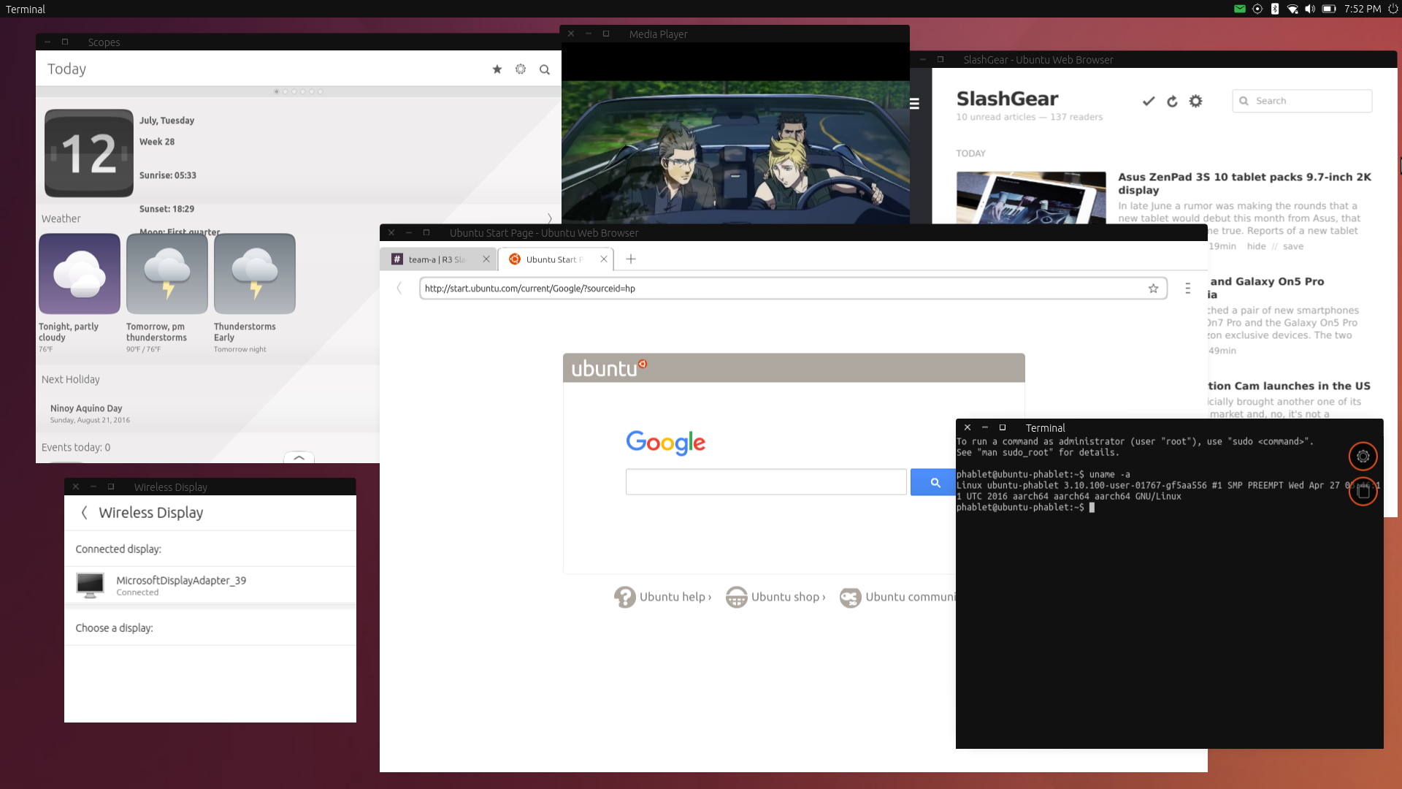Open Scopes settings gear icon
The height and width of the screenshot is (789, 1402).
pos(521,69)
